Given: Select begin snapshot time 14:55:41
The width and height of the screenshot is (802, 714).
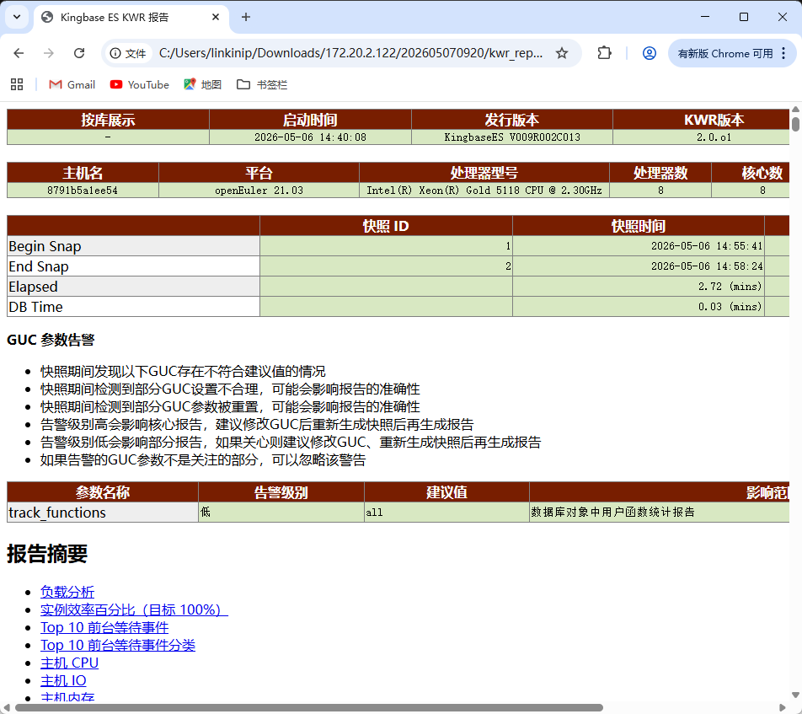Looking at the screenshot, I should (x=639, y=246).
